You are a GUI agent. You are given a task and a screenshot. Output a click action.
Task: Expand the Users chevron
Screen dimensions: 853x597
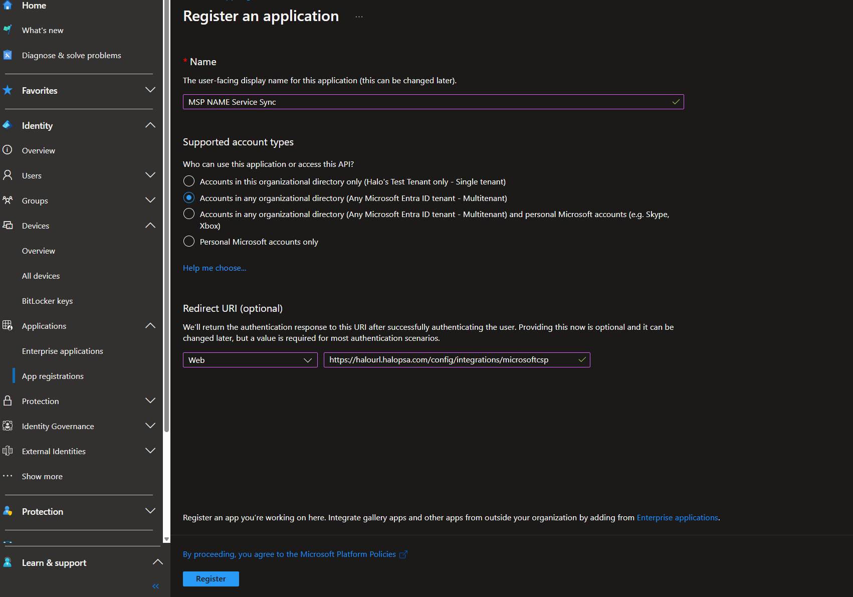coord(150,175)
